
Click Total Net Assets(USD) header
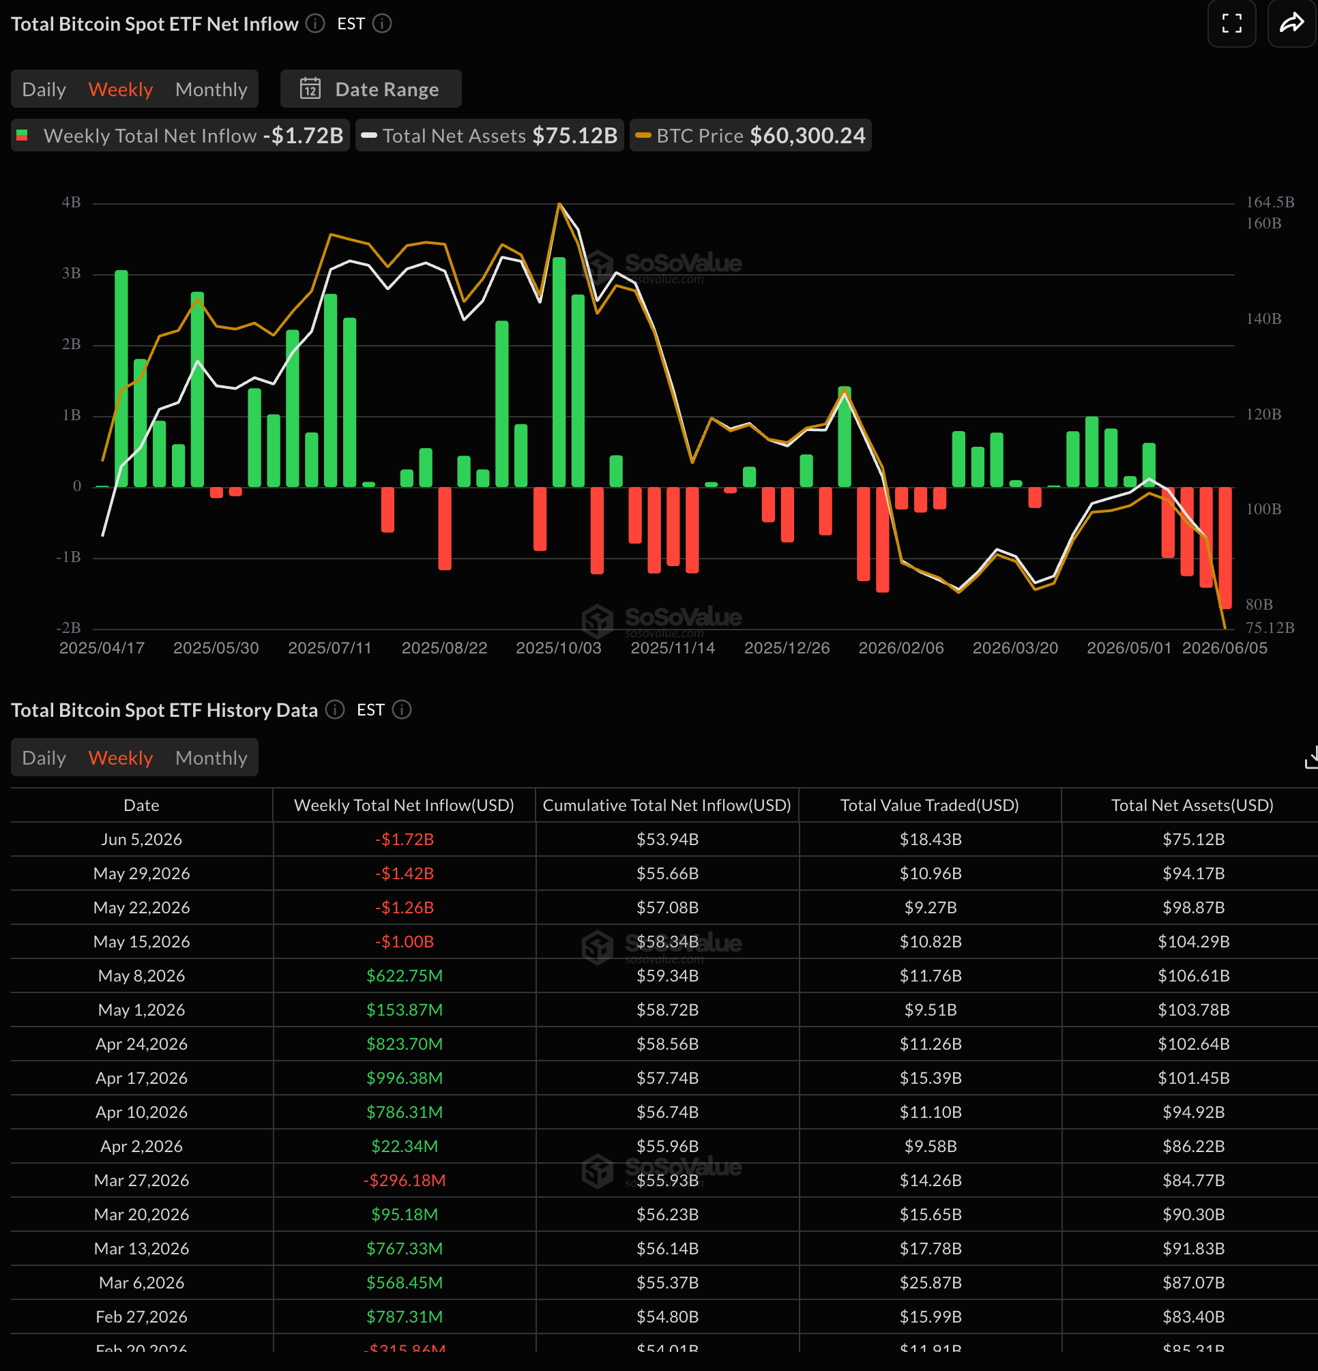coord(1192,806)
